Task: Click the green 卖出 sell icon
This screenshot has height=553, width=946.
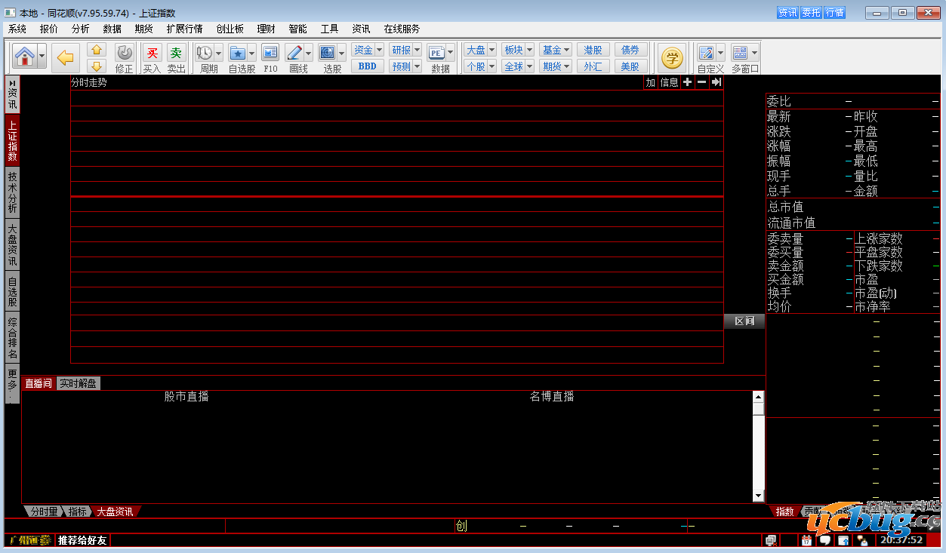Action: pyautogui.click(x=176, y=54)
